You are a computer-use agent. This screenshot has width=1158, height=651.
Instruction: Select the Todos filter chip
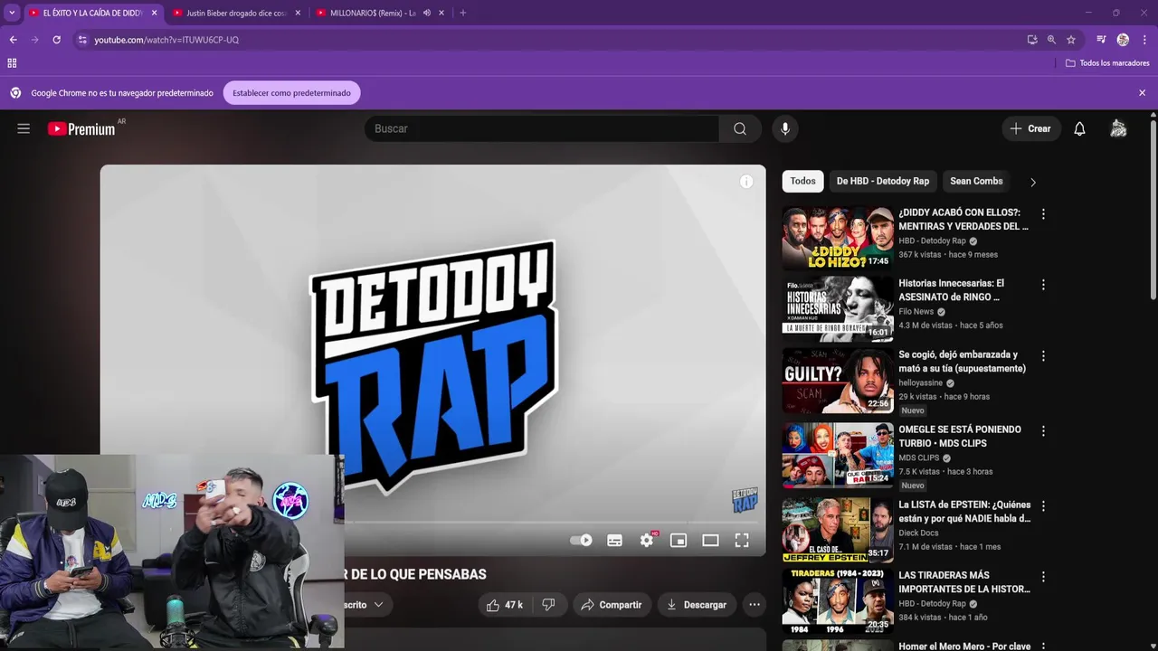(x=802, y=181)
